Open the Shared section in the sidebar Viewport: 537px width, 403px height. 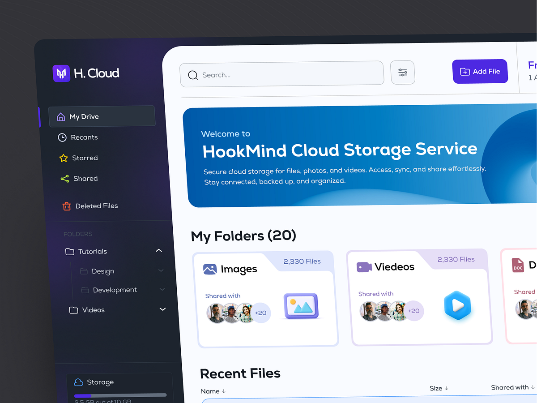[x=86, y=178]
